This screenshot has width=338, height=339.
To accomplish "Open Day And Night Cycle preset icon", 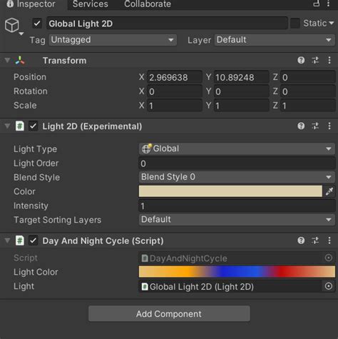I will point(315,241).
